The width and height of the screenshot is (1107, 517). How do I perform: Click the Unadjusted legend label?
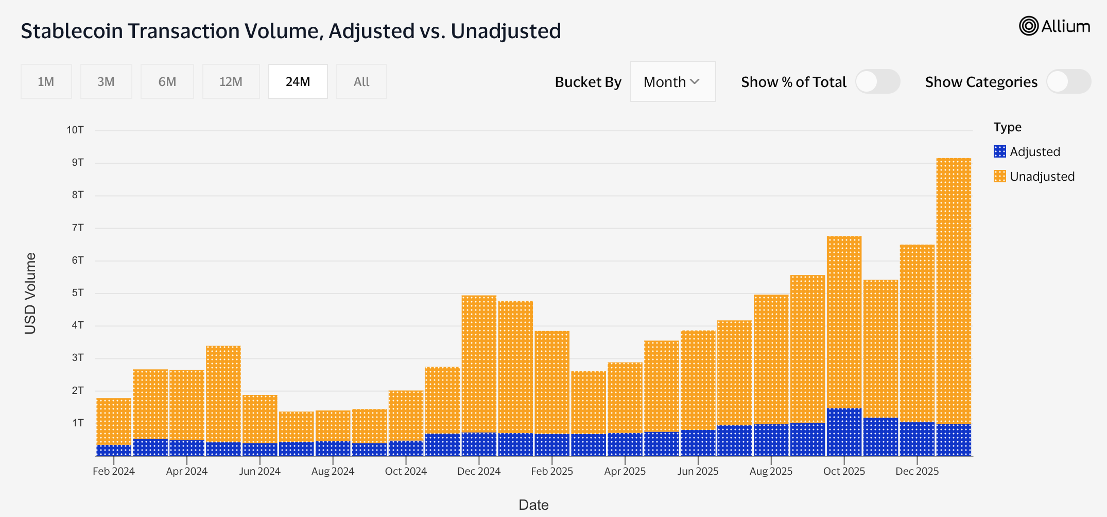[x=1042, y=177]
